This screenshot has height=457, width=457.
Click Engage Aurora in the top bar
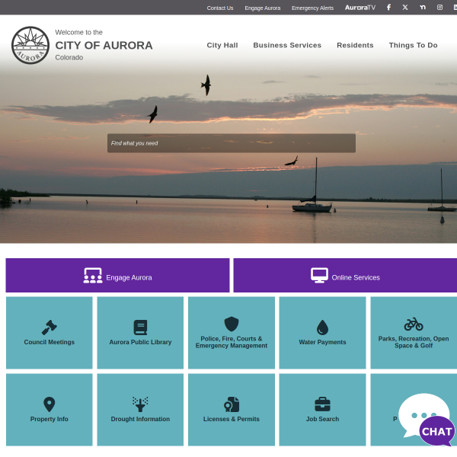(x=263, y=8)
